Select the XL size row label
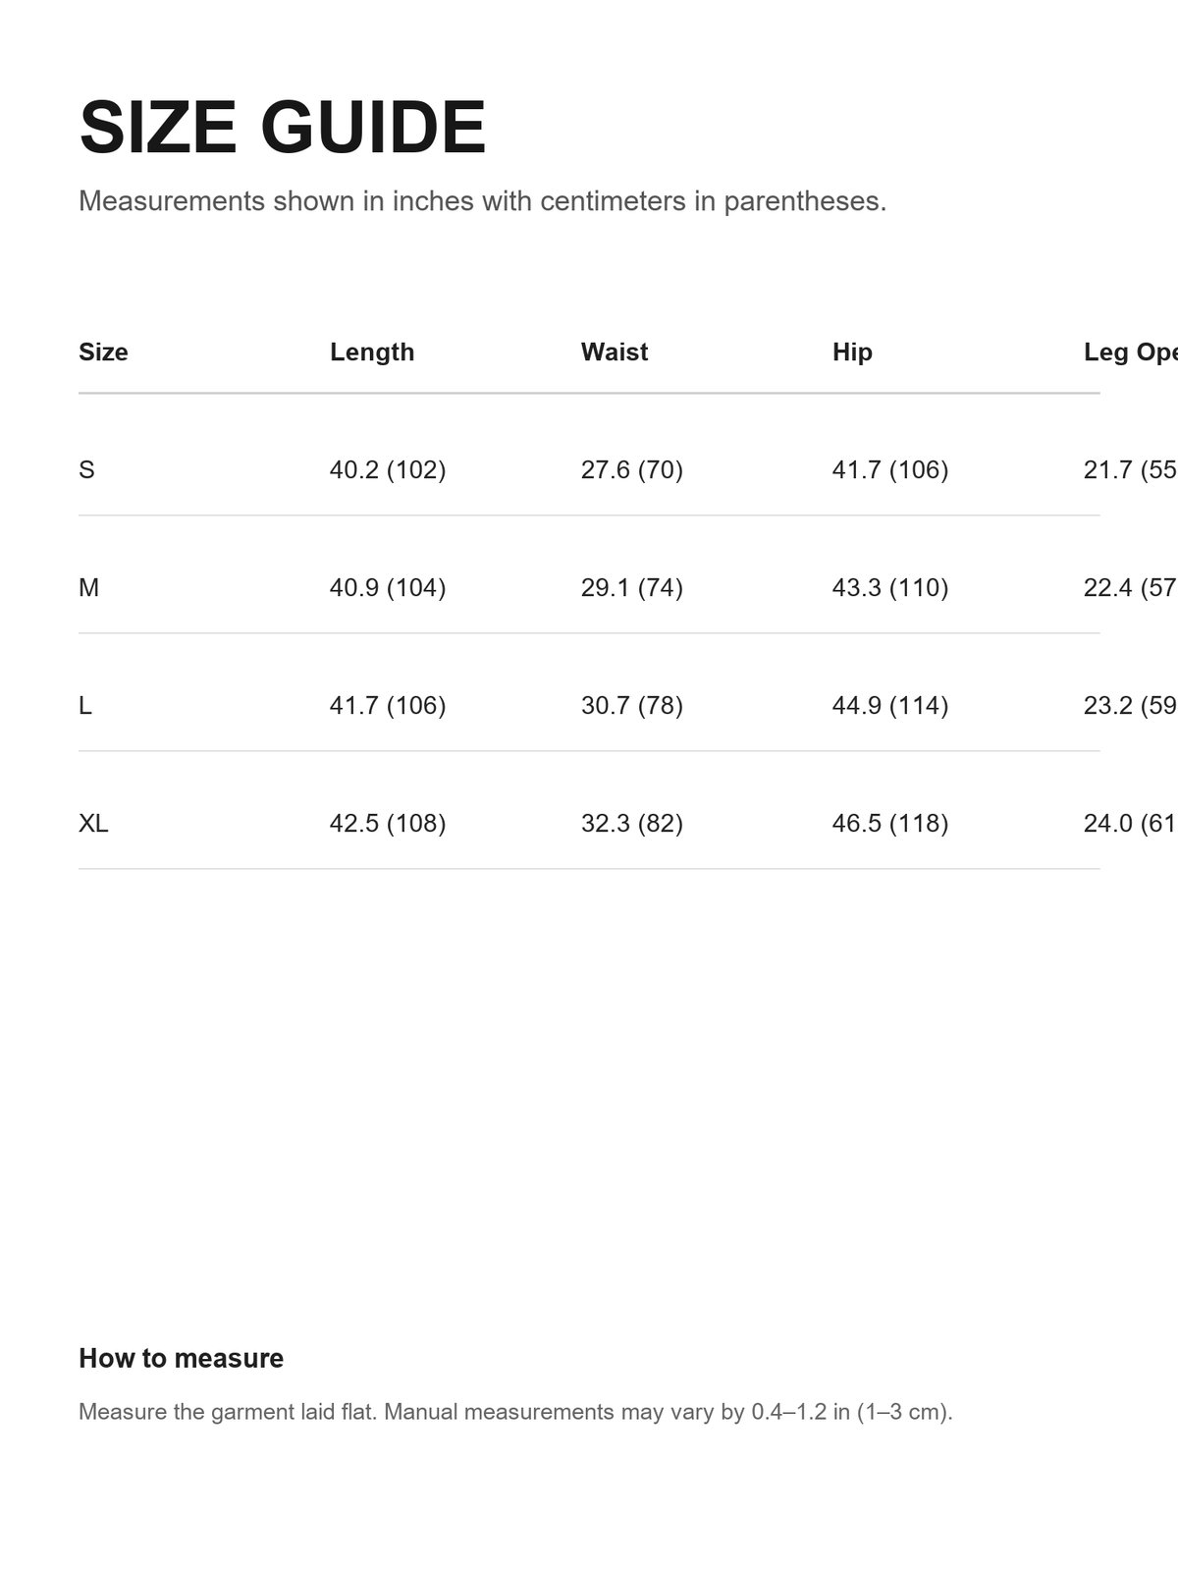The image size is (1178, 1571). pos(93,823)
